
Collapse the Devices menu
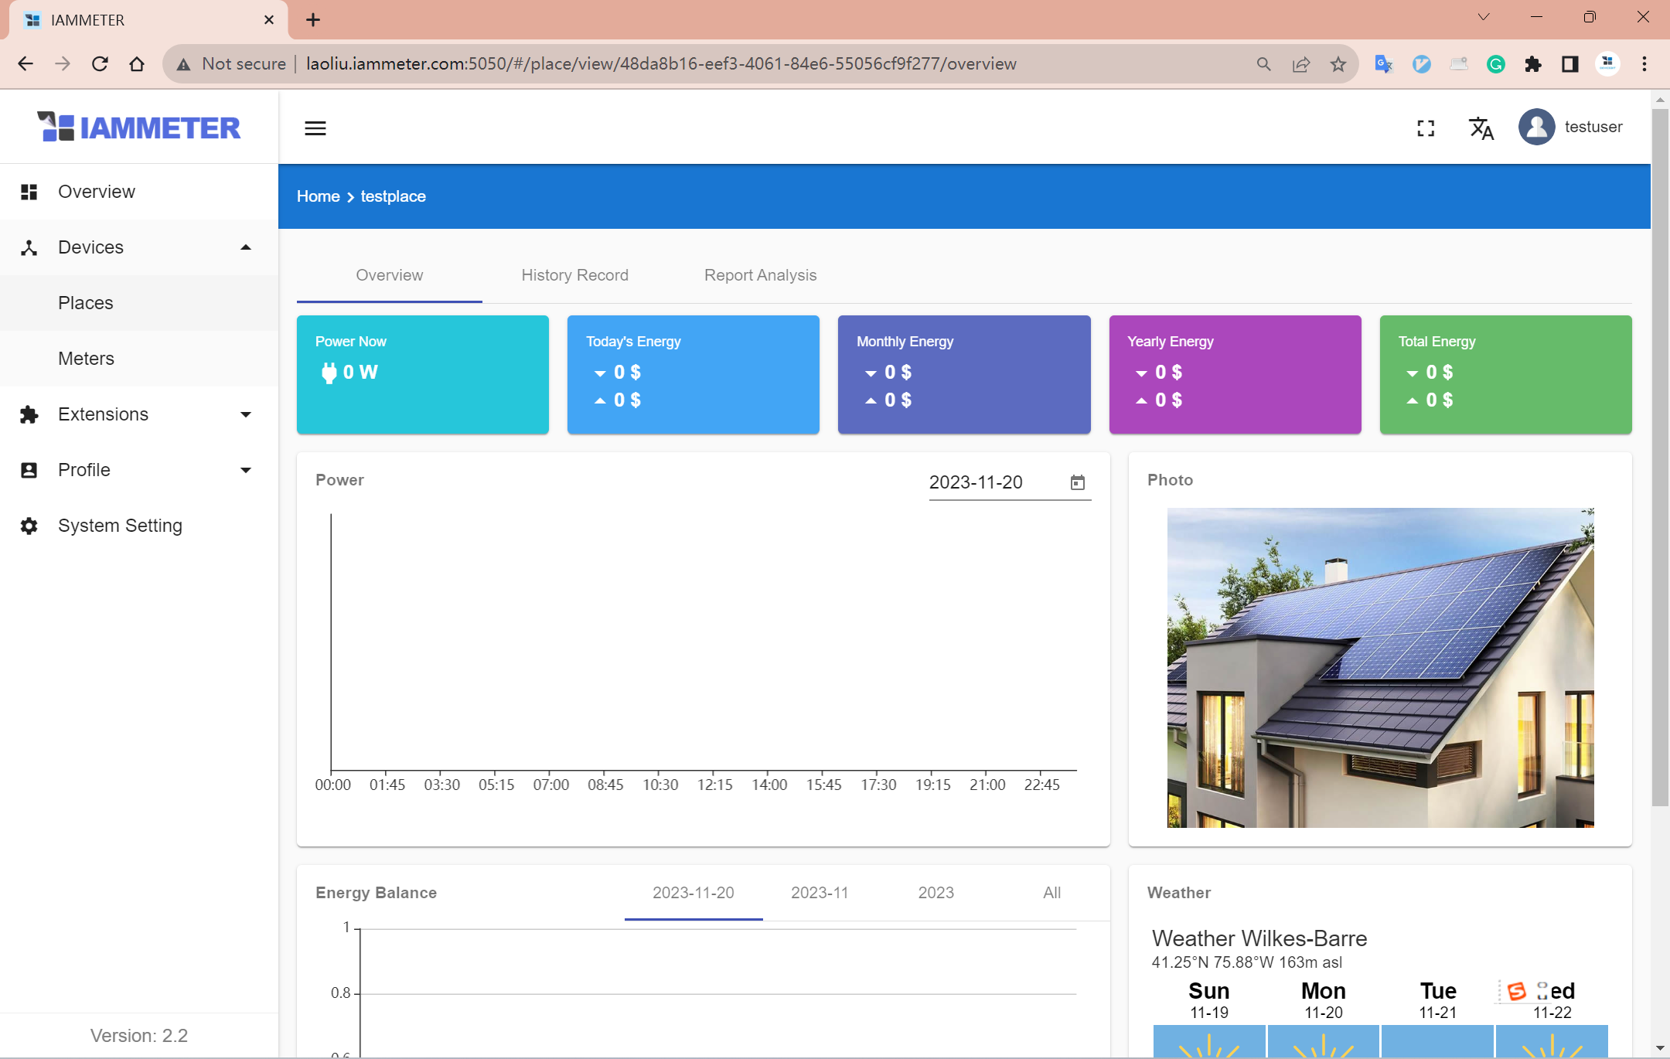coord(246,247)
